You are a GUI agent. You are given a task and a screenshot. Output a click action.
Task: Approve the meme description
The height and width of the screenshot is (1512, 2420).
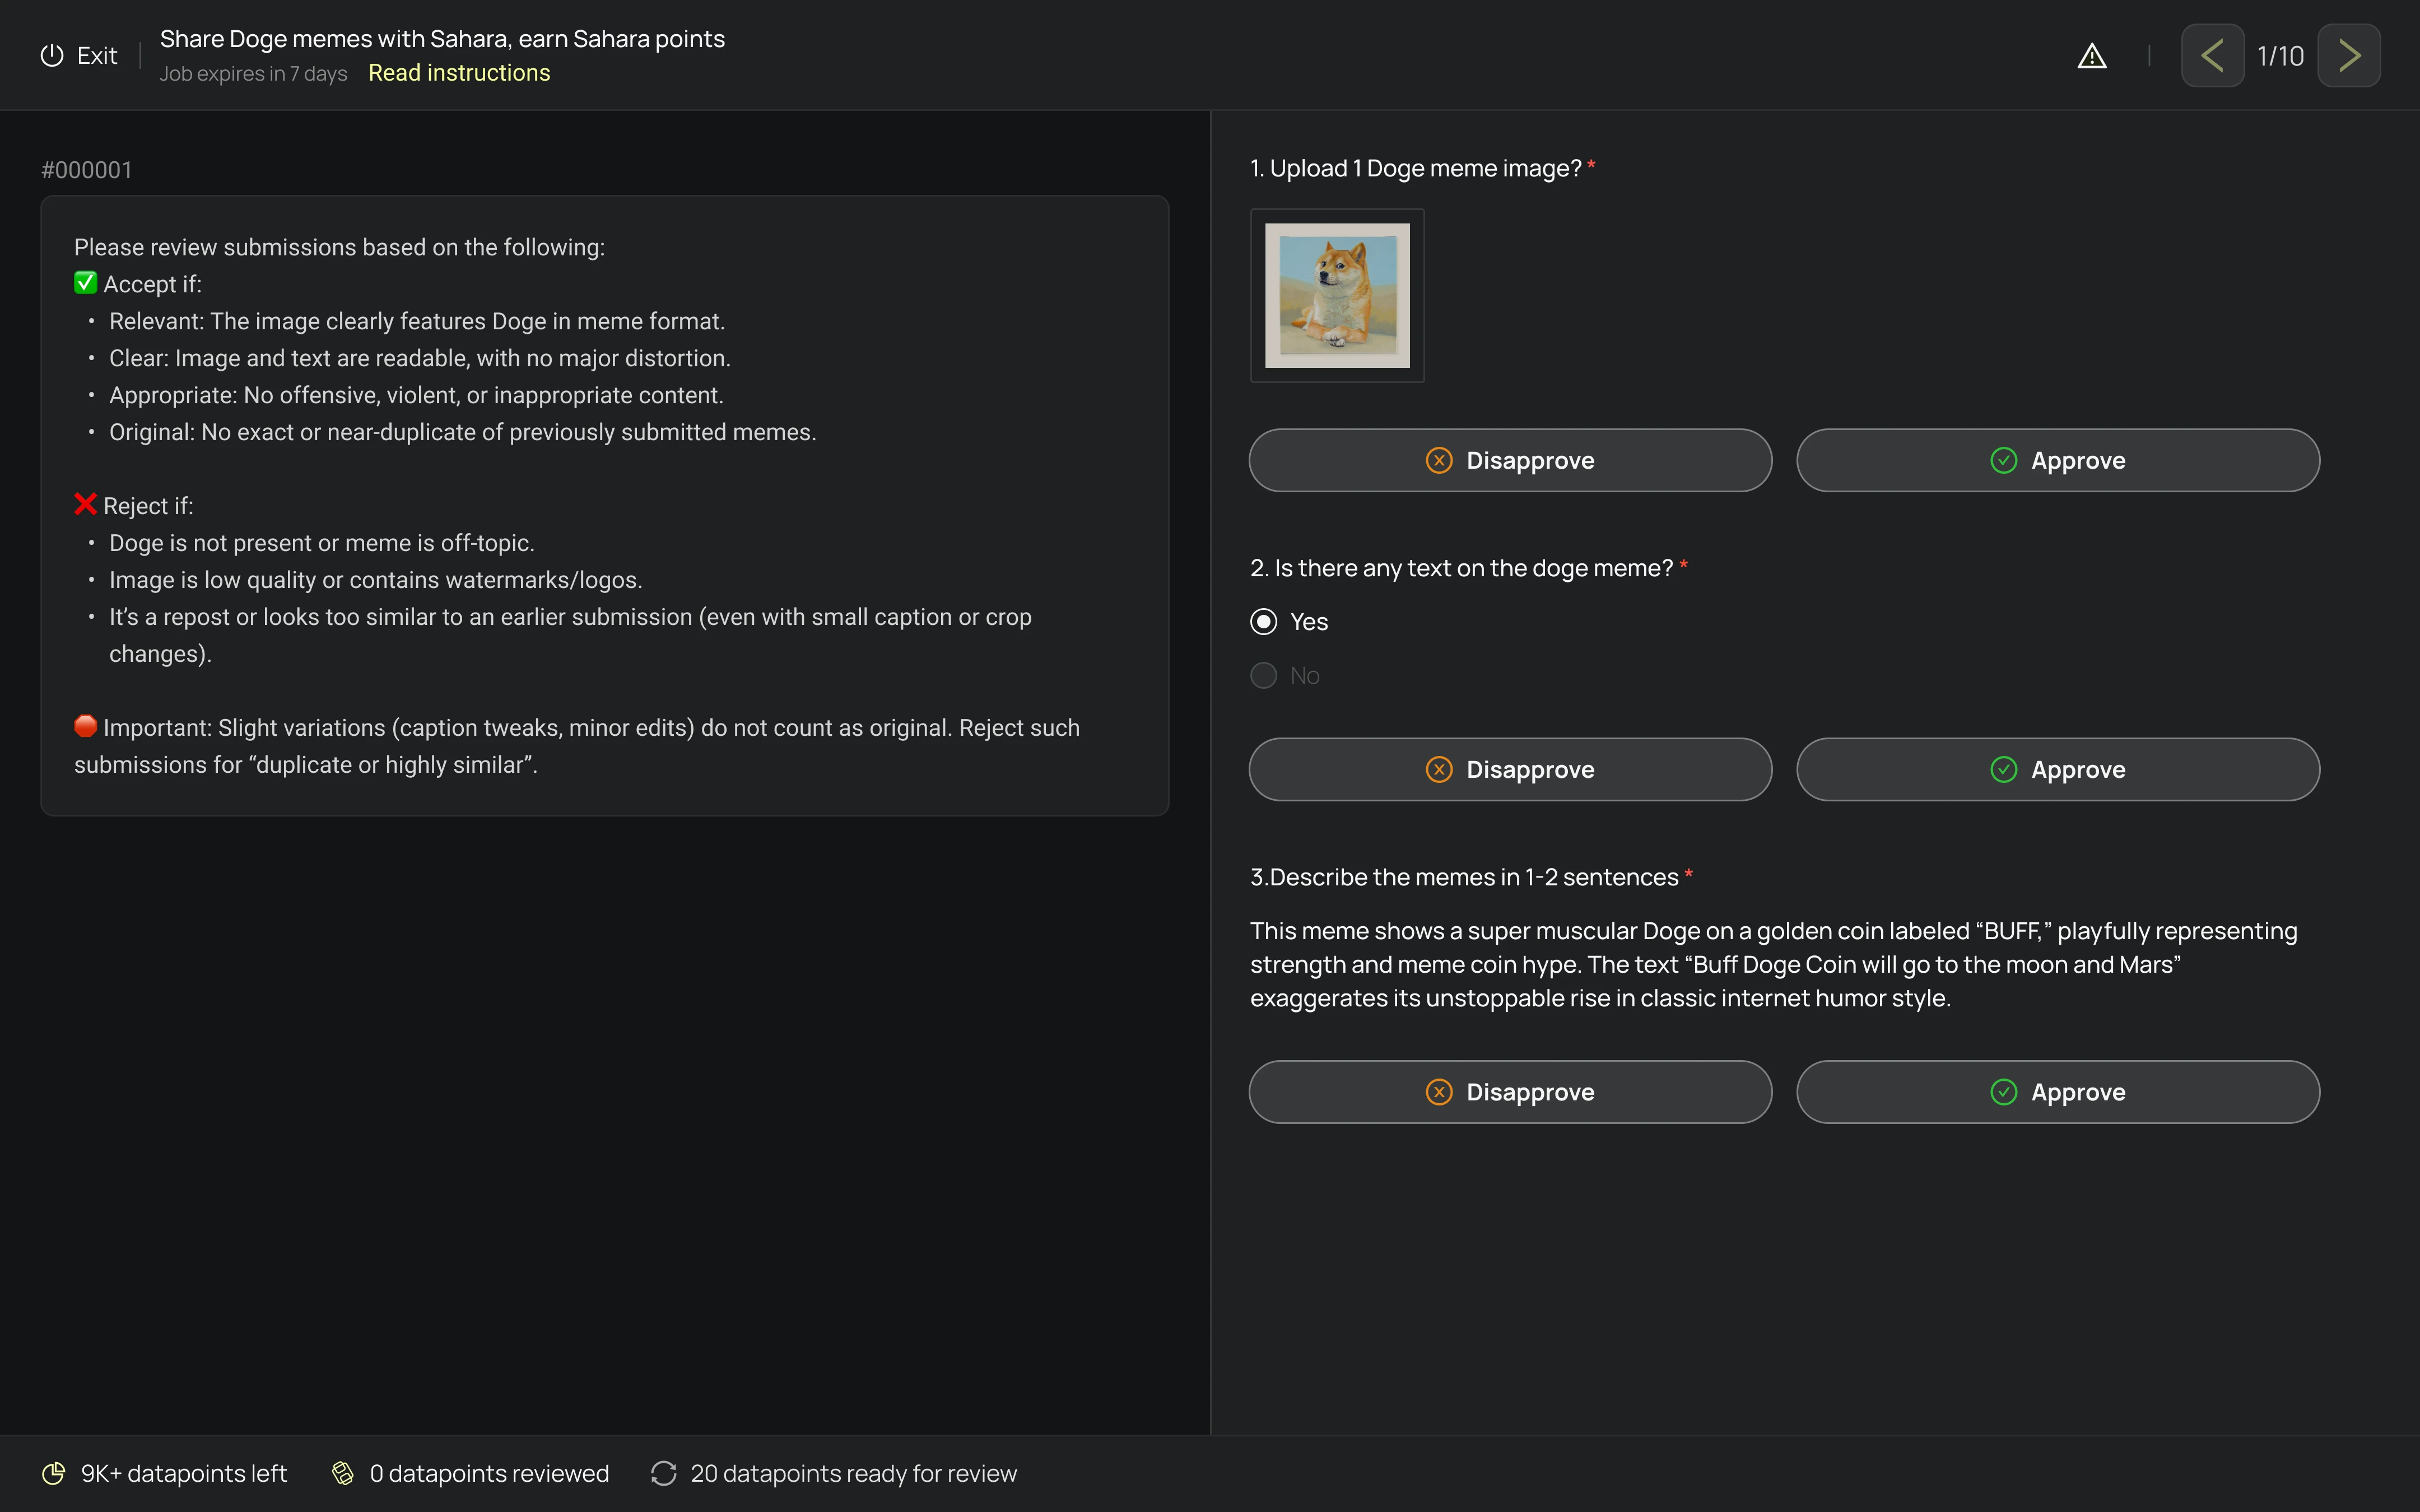point(2057,1092)
